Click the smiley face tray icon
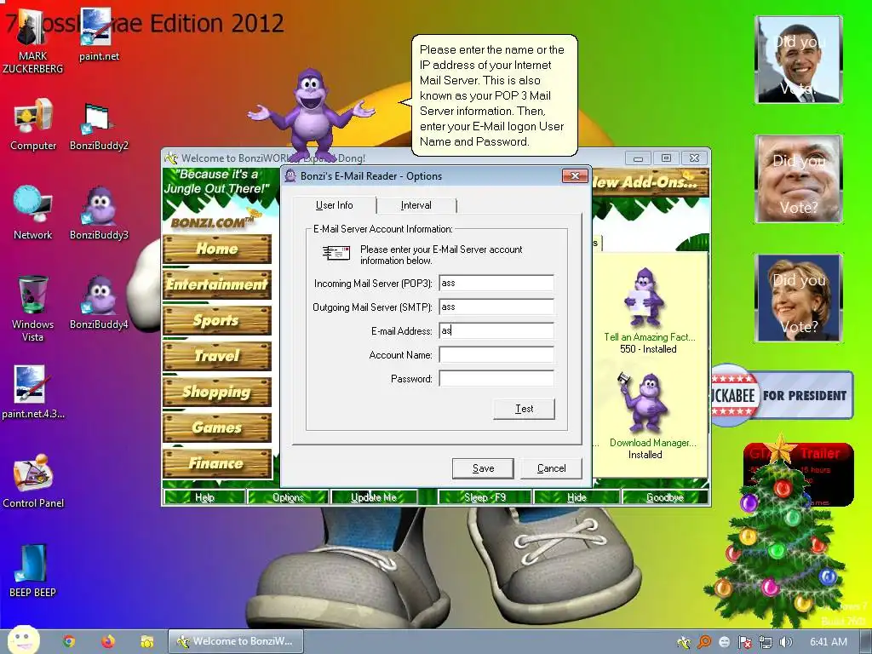872x654 pixels. point(724,642)
